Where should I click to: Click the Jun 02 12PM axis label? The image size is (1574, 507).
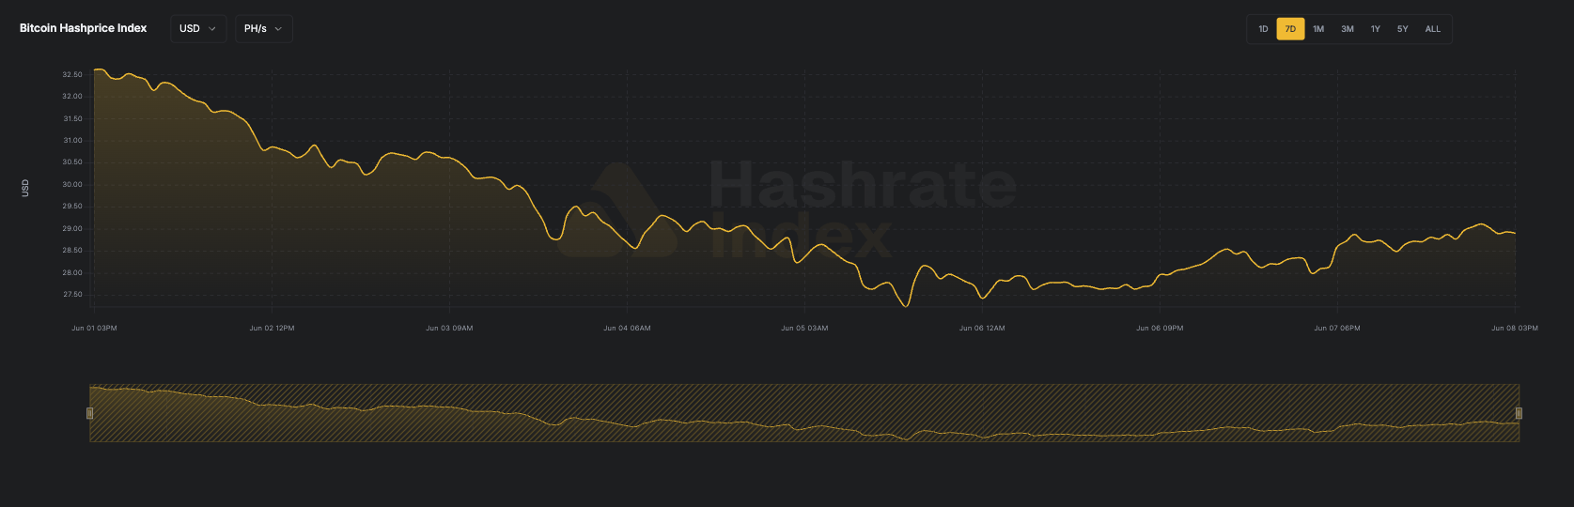(272, 329)
